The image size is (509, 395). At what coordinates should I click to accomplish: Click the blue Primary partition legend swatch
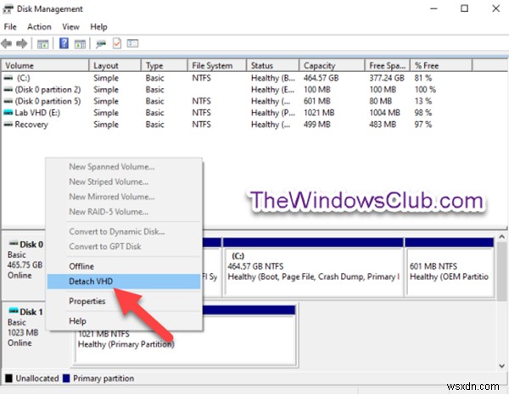(x=66, y=378)
